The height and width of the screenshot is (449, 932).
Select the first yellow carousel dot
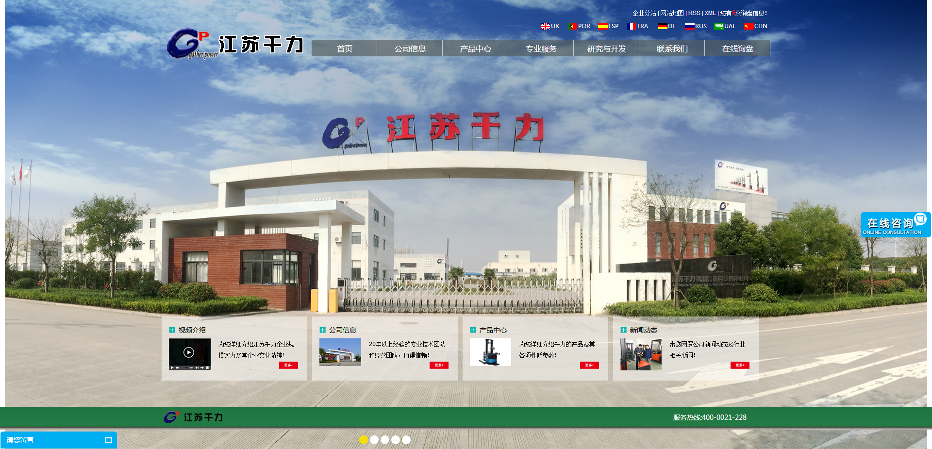(364, 440)
